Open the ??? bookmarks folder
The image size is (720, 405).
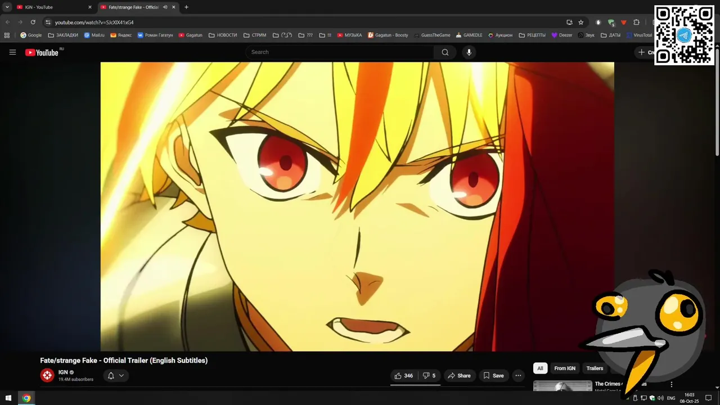tap(305, 35)
